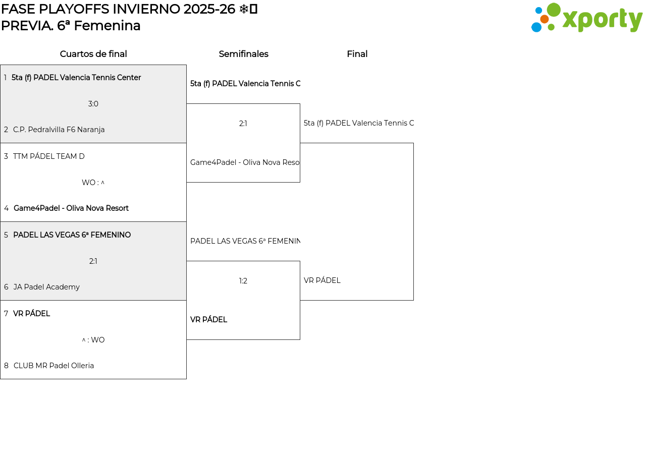Open CLUB MR Padel Olleria team
Viewport: 646px width, 462px height.
point(53,366)
